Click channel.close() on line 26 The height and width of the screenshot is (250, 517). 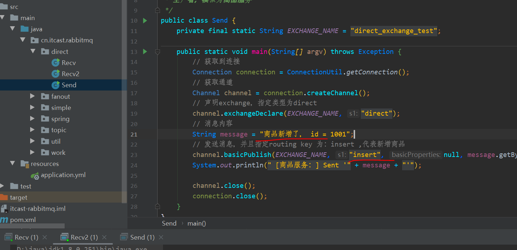click(224, 186)
